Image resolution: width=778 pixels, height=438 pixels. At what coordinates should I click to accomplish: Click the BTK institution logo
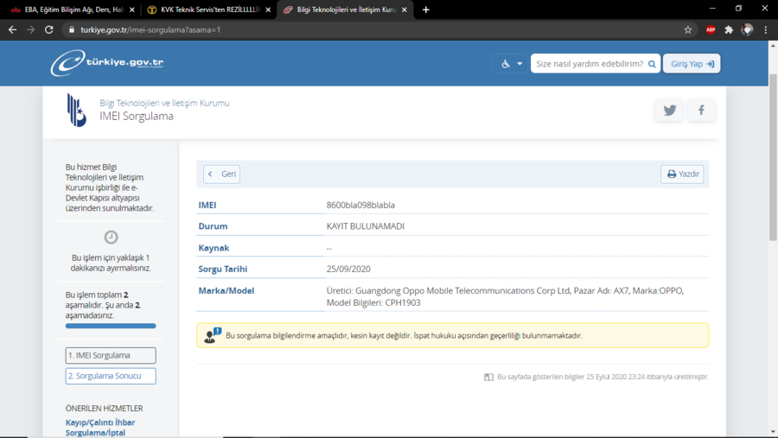point(76,110)
